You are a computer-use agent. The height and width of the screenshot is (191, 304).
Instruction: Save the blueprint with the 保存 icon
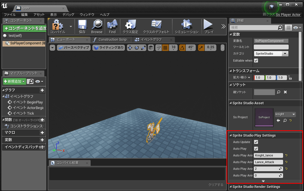tap(82, 27)
